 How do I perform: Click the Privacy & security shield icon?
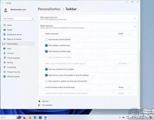point(4,72)
